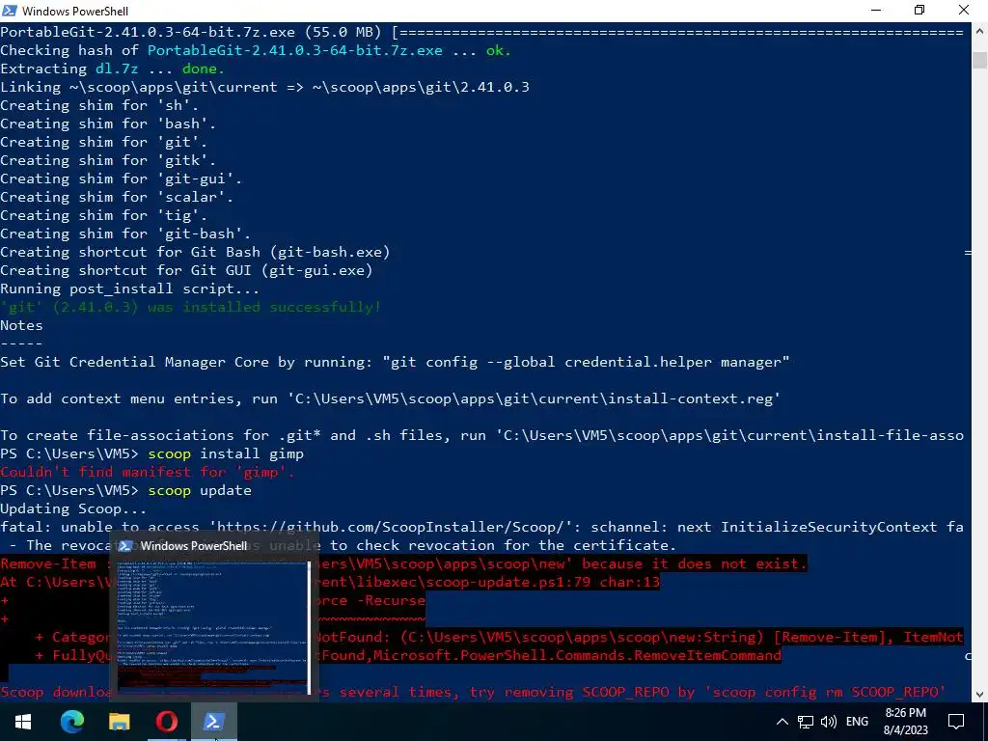Image resolution: width=988 pixels, height=741 pixels.
Task: Click the 'Extracting dl.7z ... done.' line
Action: tap(112, 69)
